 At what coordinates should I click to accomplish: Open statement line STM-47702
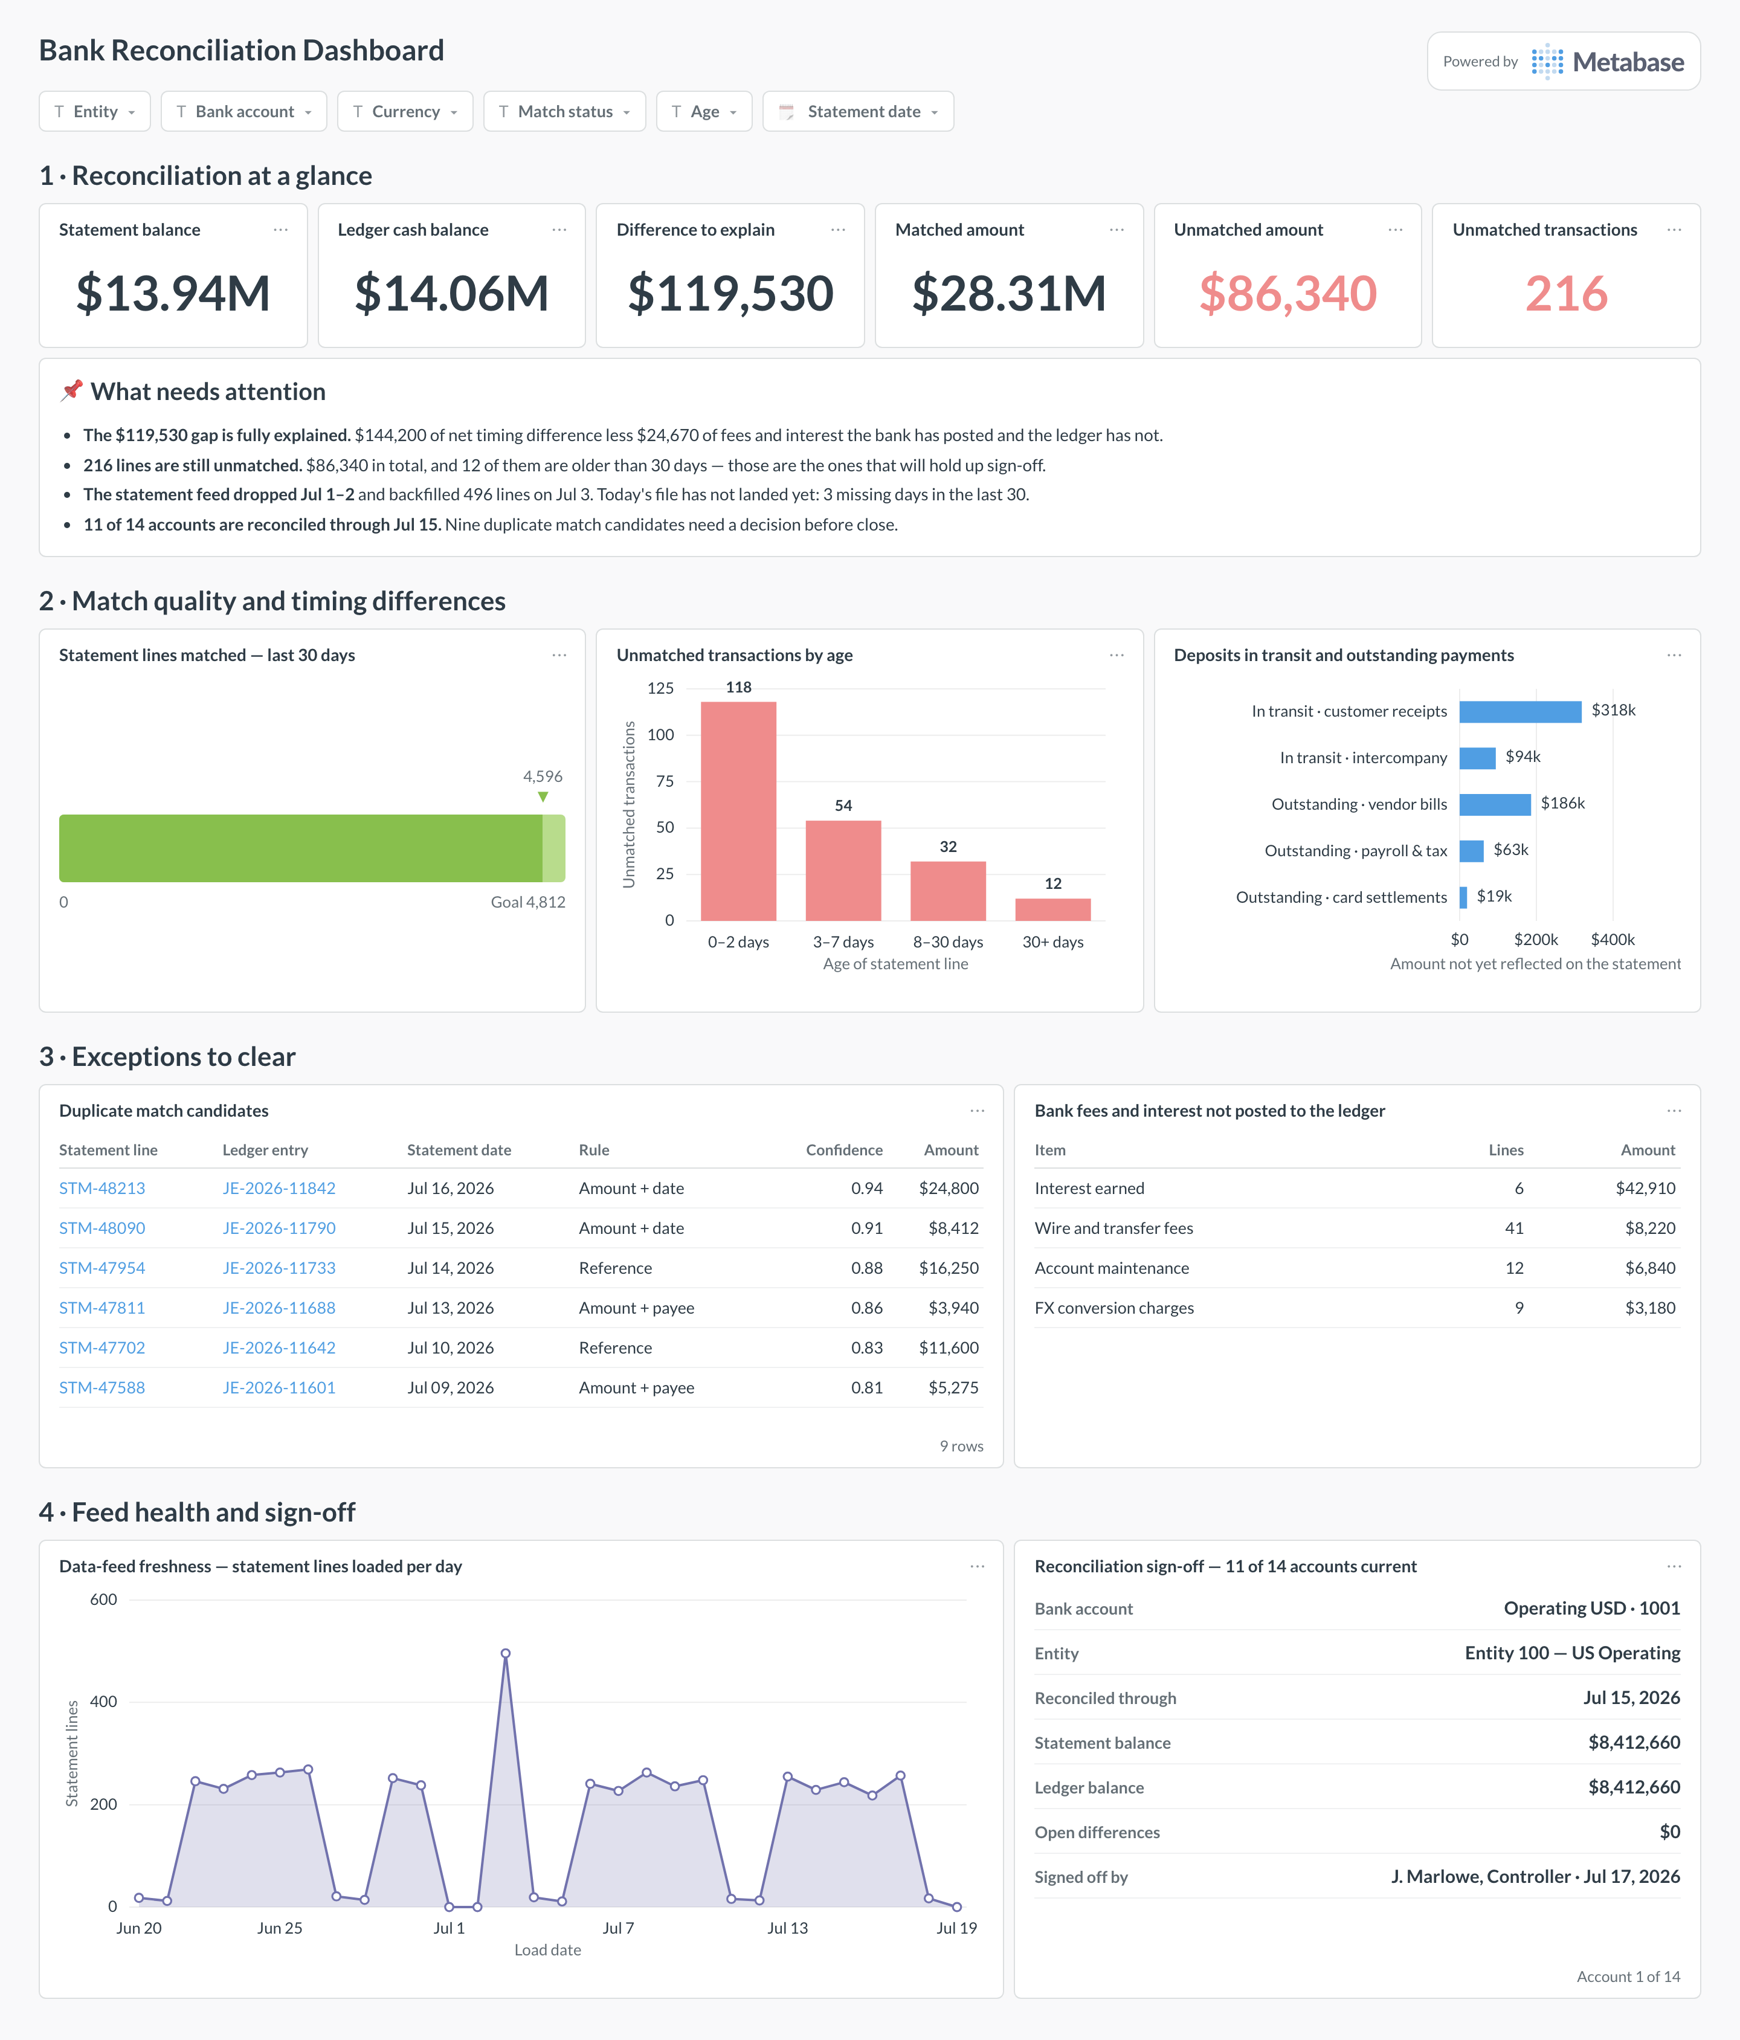[102, 1348]
